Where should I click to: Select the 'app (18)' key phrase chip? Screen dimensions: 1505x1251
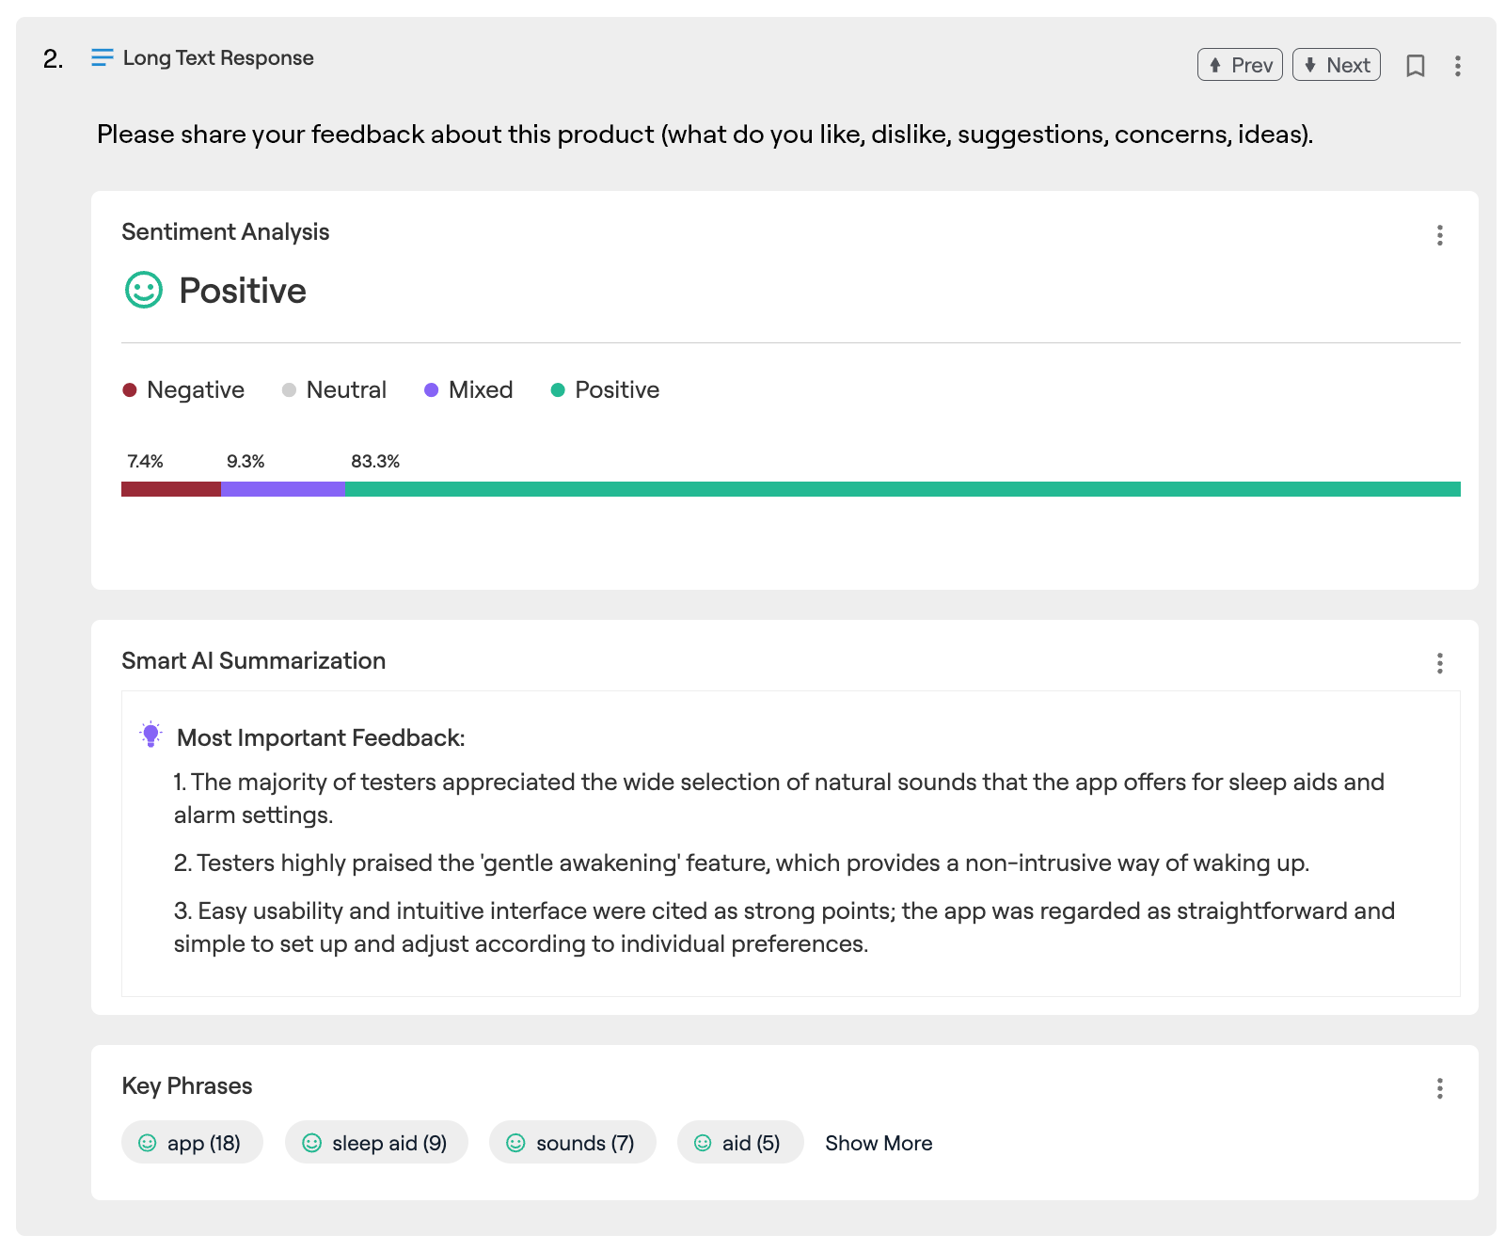point(192,1143)
